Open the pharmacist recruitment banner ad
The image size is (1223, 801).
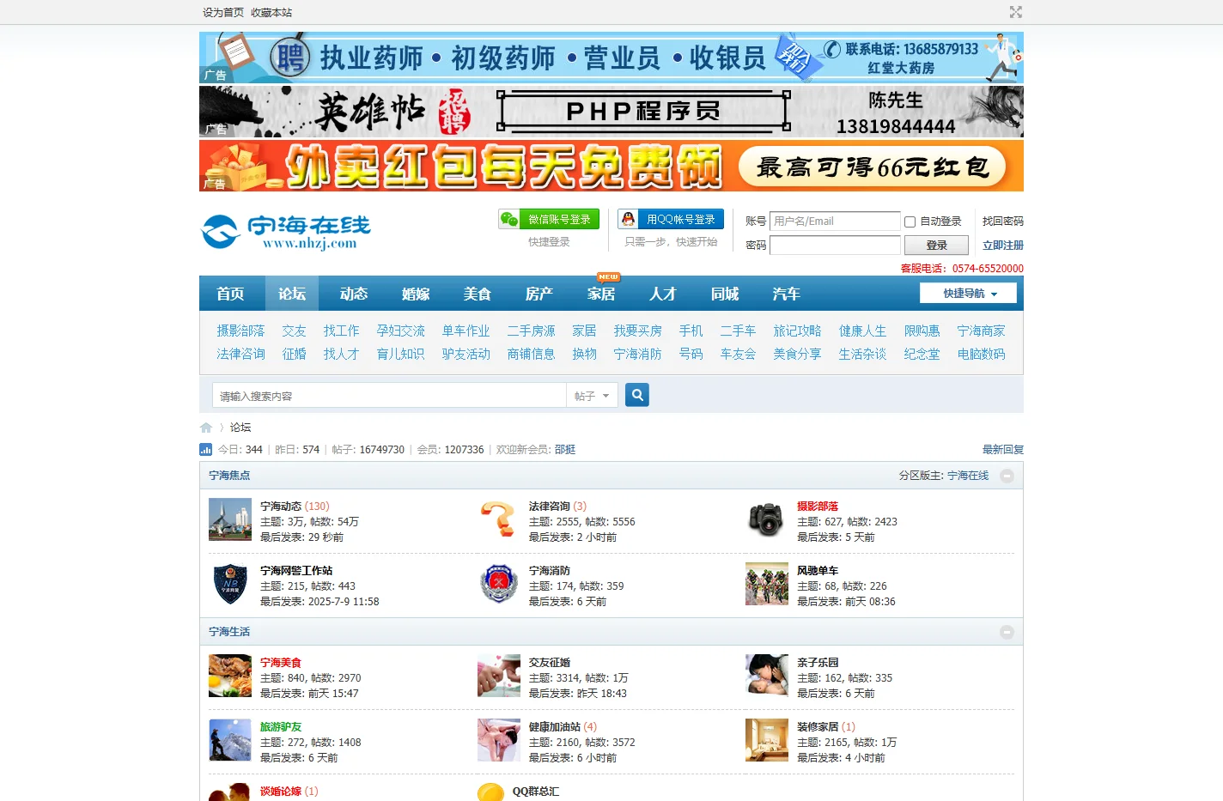611,58
